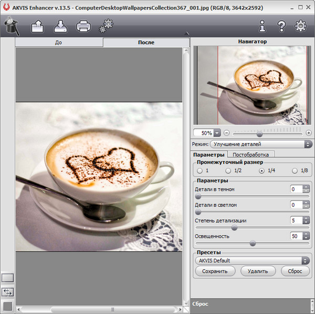Select intermediate size 1/8 radio button
315x314 pixels.
click(x=296, y=171)
